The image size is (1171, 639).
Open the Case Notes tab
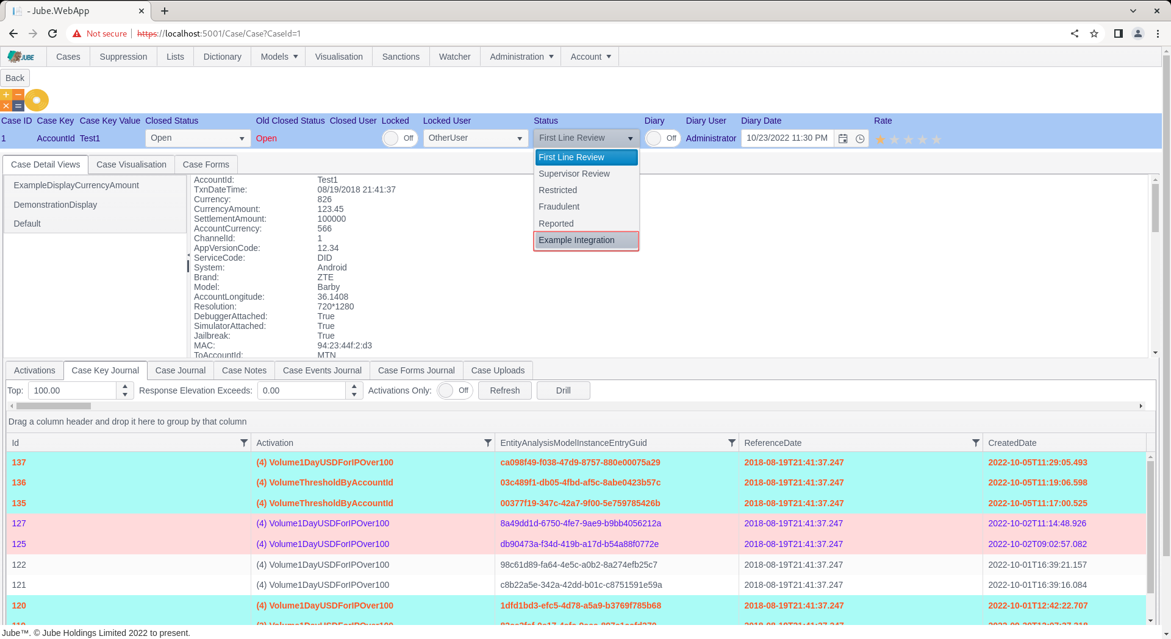[x=244, y=370]
